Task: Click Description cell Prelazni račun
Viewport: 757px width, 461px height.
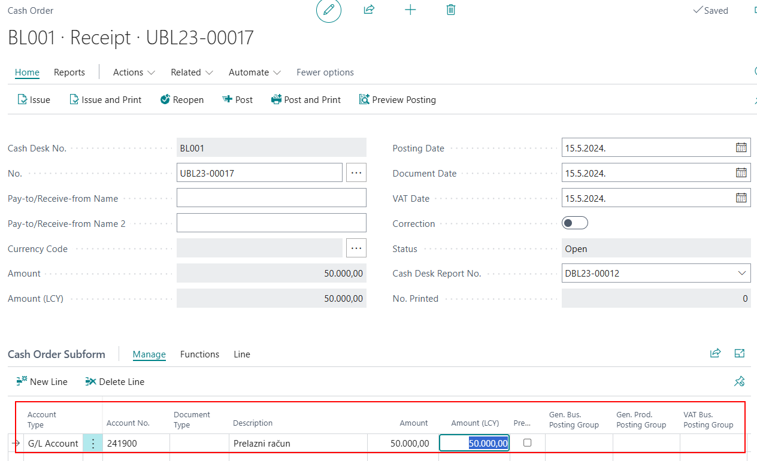Action: tap(298, 443)
